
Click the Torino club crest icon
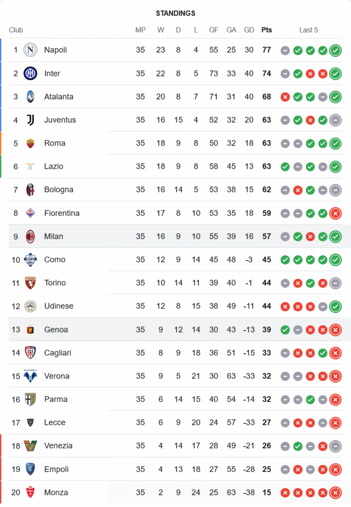[x=30, y=283]
